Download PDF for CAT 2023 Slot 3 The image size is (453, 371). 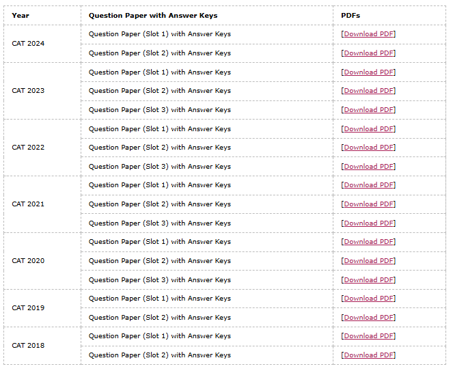point(368,109)
